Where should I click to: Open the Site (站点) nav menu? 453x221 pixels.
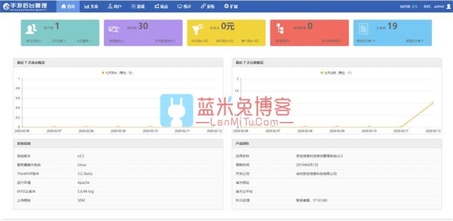pyautogui.click(x=161, y=7)
